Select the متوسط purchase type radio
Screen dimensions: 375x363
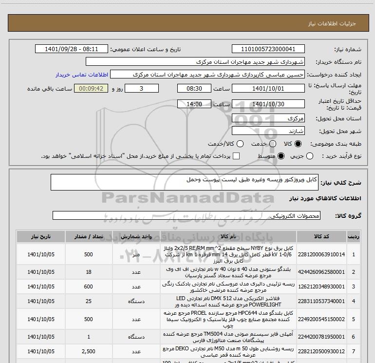281,156
